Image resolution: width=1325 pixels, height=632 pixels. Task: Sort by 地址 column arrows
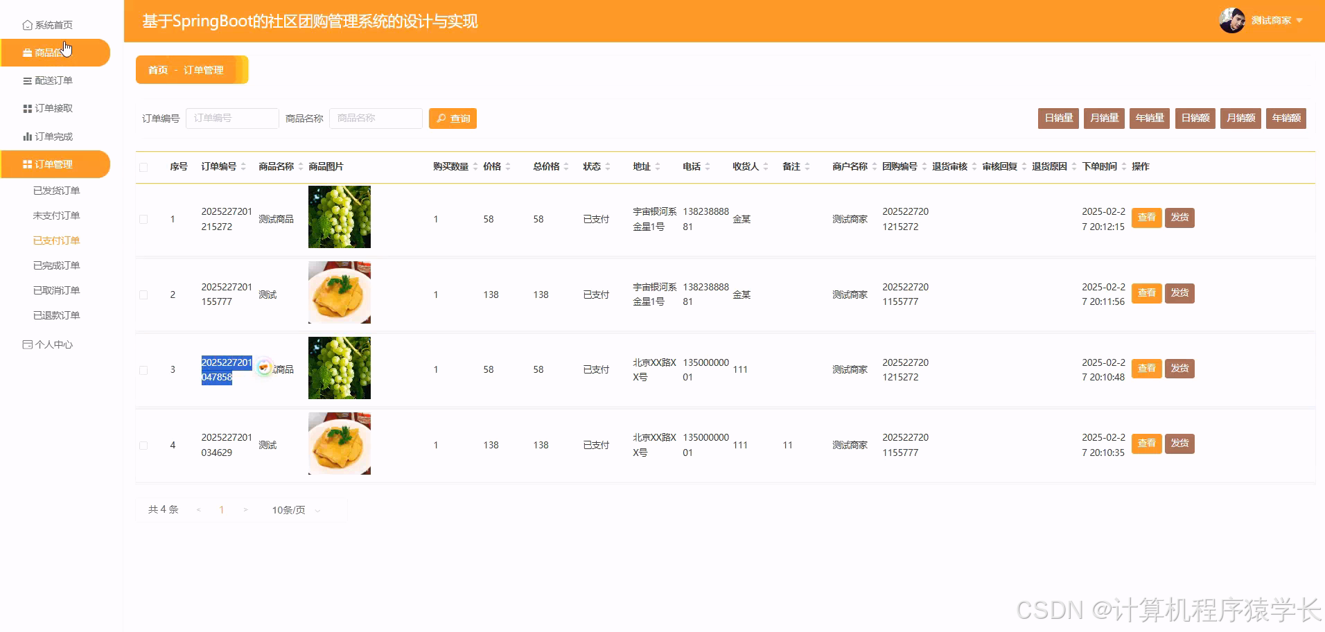[x=658, y=166]
